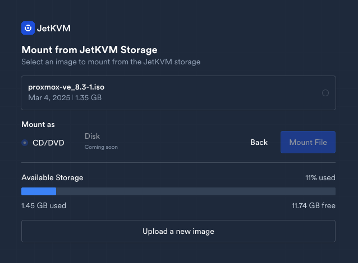
Task: Click the storage usage progress bar
Action: coord(178,191)
